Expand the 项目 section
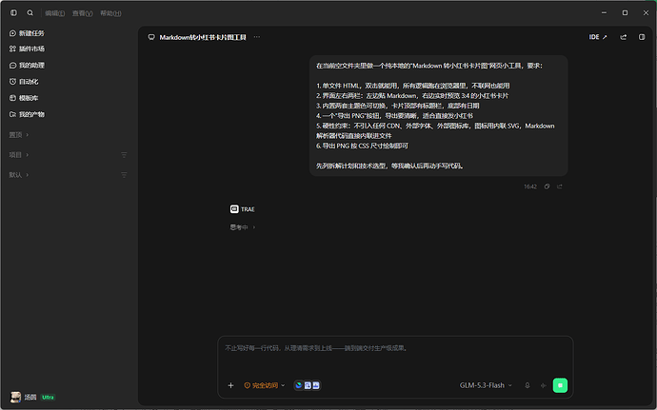The width and height of the screenshot is (657, 410). tap(19, 155)
